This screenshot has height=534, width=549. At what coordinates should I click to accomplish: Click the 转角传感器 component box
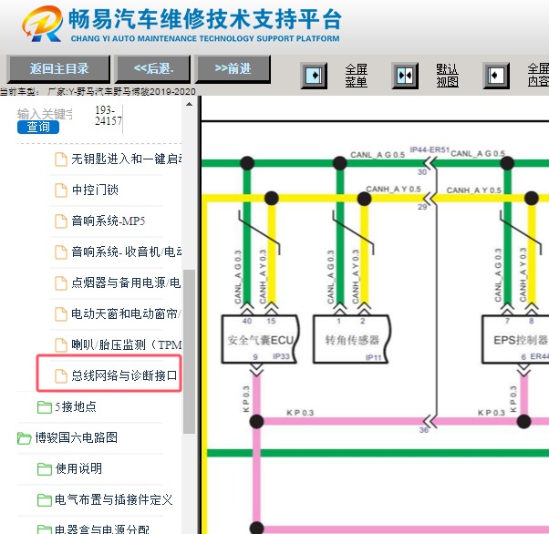351,339
